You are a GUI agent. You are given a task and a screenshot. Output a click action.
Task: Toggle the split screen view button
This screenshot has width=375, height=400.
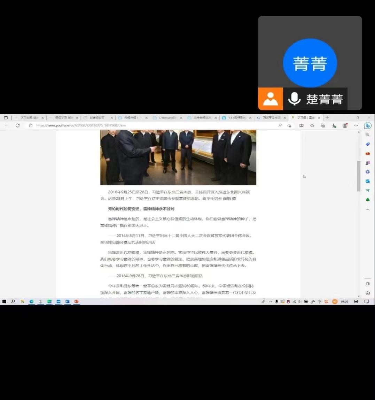point(302,126)
